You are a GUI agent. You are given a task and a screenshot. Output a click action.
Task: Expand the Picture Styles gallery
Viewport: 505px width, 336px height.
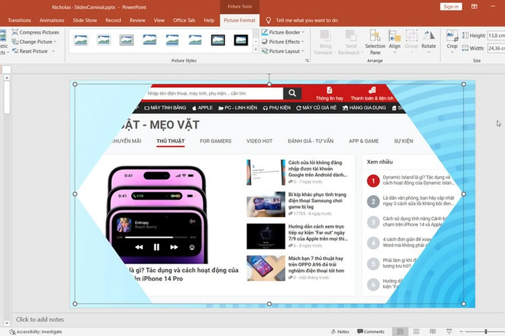[256, 49]
